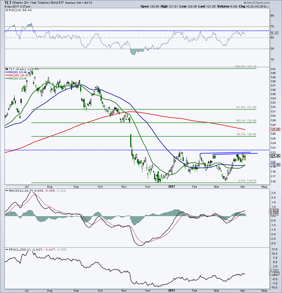Click the 38.2%: 125.40 Fibonacci label
This screenshot has height=293, width=282.
pyautogui.click(x=246, y=134)
